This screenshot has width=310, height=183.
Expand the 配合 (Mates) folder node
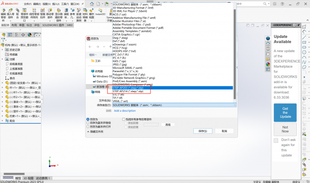(2, 120)
